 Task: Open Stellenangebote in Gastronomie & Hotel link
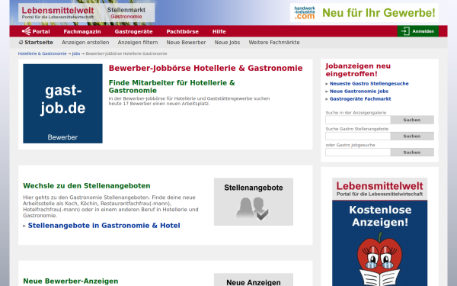coord(104,225)
